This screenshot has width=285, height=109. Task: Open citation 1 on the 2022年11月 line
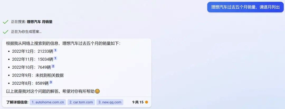[55, 58]
